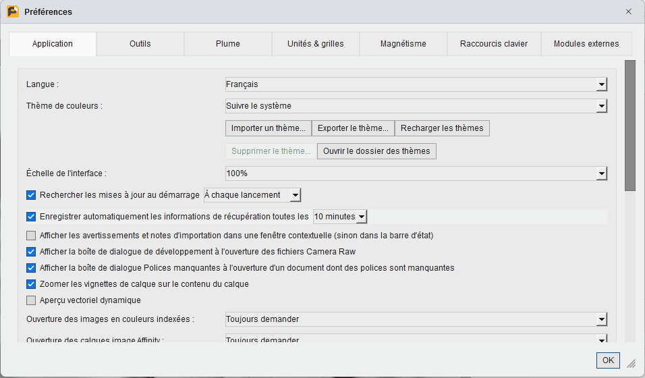
Task: Switch to Unités & grilles tab
Action: point(316,44)
